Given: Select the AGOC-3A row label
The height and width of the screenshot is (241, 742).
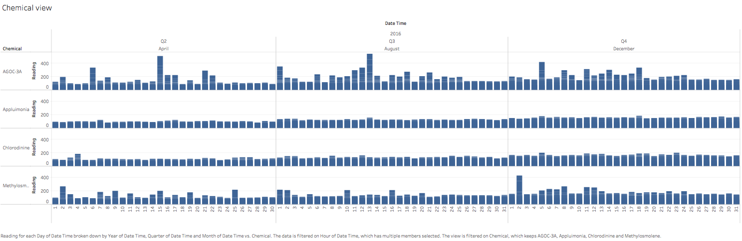Looking at the screenshot, I should coord(12,72).
